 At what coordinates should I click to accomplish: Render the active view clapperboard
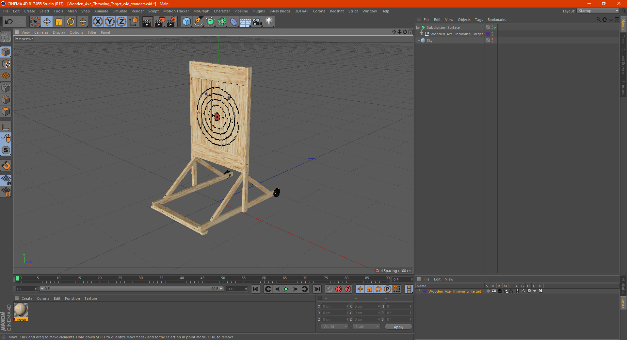pyautogui.click(x=148, y=22)
